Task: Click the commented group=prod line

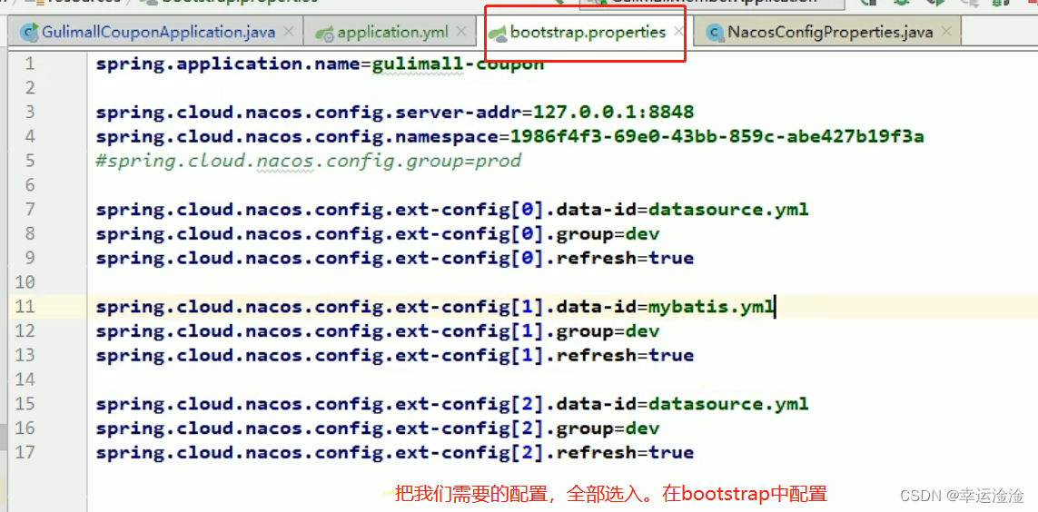Action: (x=309, y=161)
